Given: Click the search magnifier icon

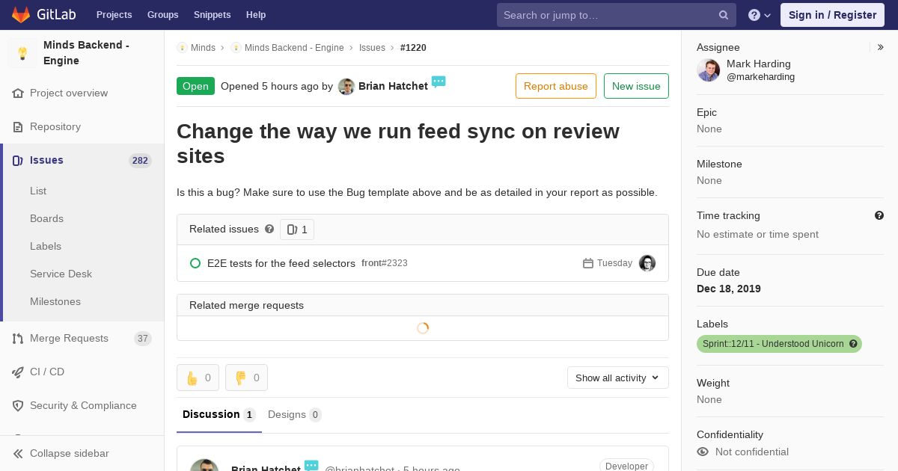Looking at the screenshot, I should point(724,15).
